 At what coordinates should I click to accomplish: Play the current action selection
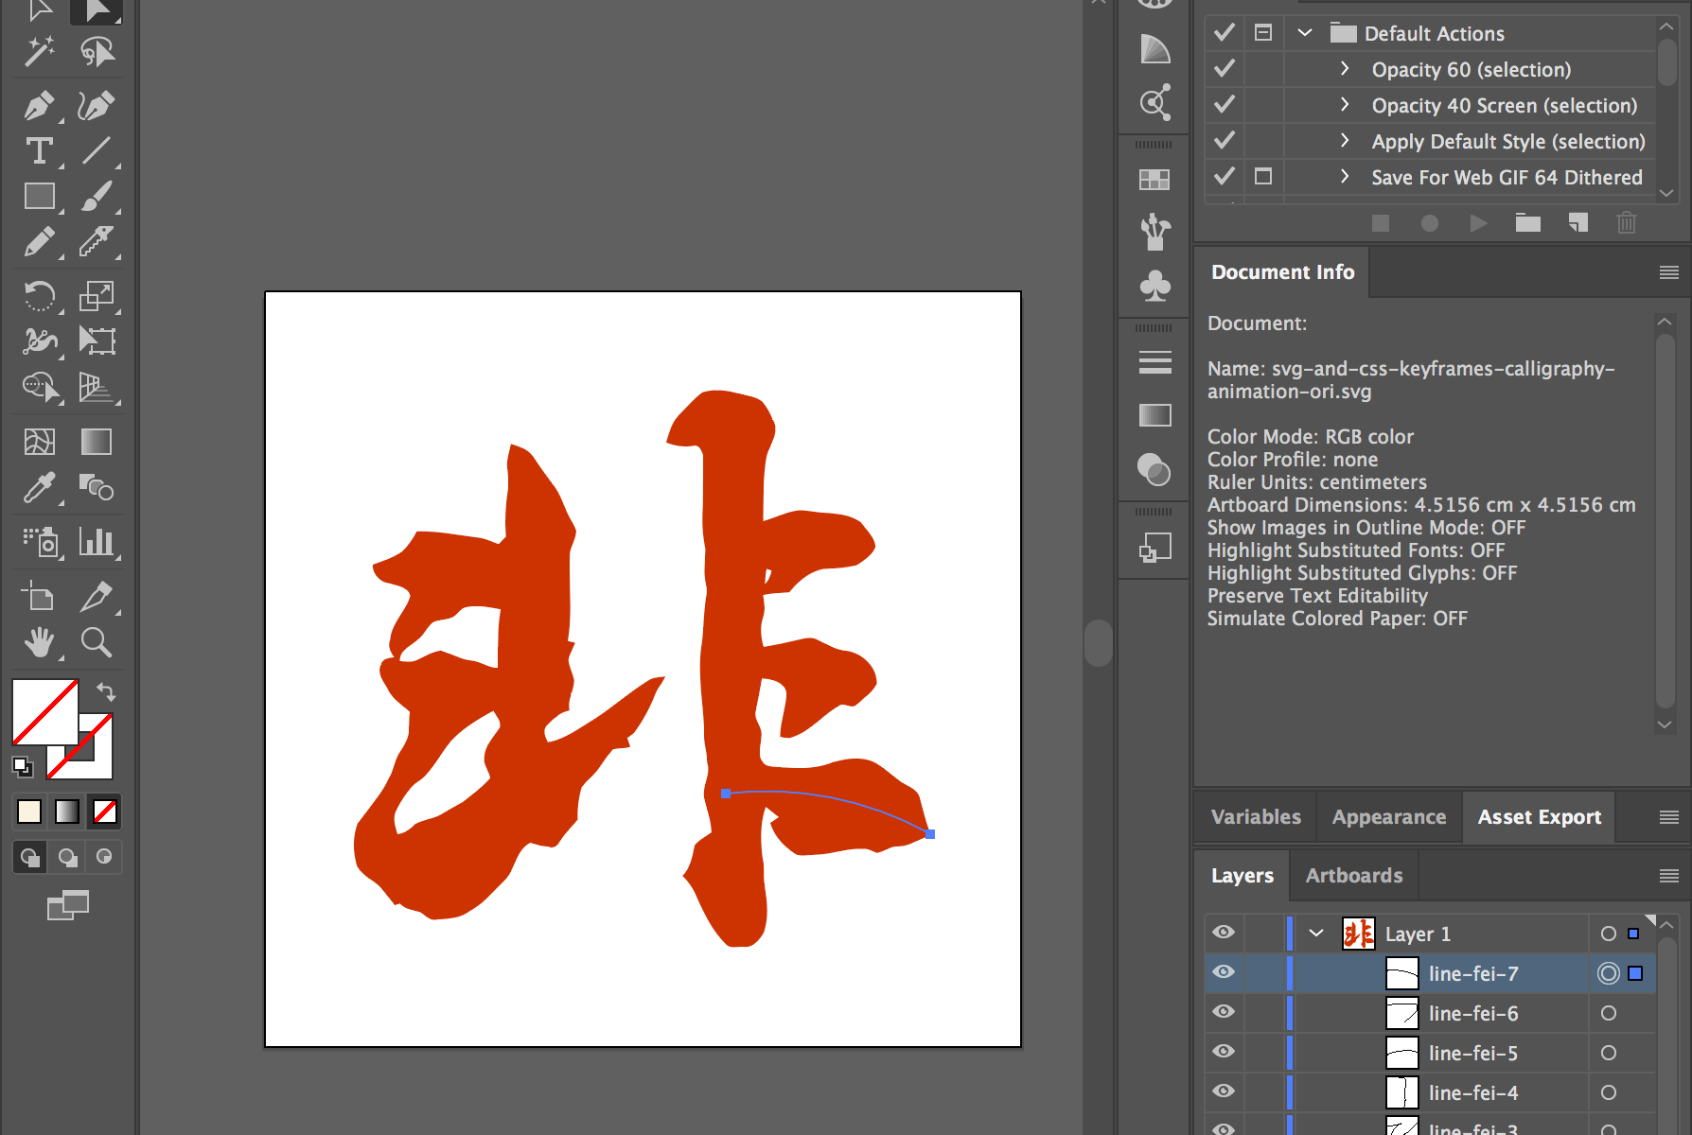[1478, 223]
